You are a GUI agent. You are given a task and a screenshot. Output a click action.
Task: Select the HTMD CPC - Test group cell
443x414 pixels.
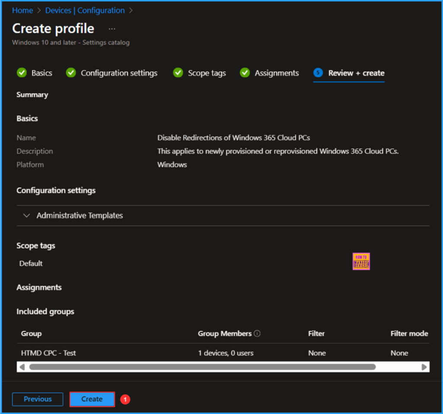[48, 353]
